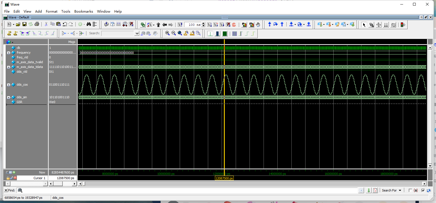436x203 pixels.
Task: Close the Find bar with the X button
Action: [5, 190]
